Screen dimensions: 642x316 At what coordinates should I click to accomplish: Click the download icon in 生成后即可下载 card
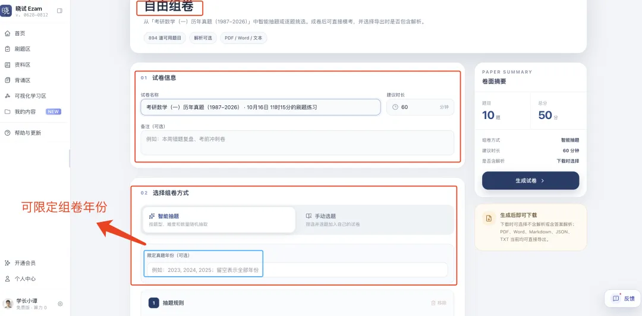click(x=489, y=218)
